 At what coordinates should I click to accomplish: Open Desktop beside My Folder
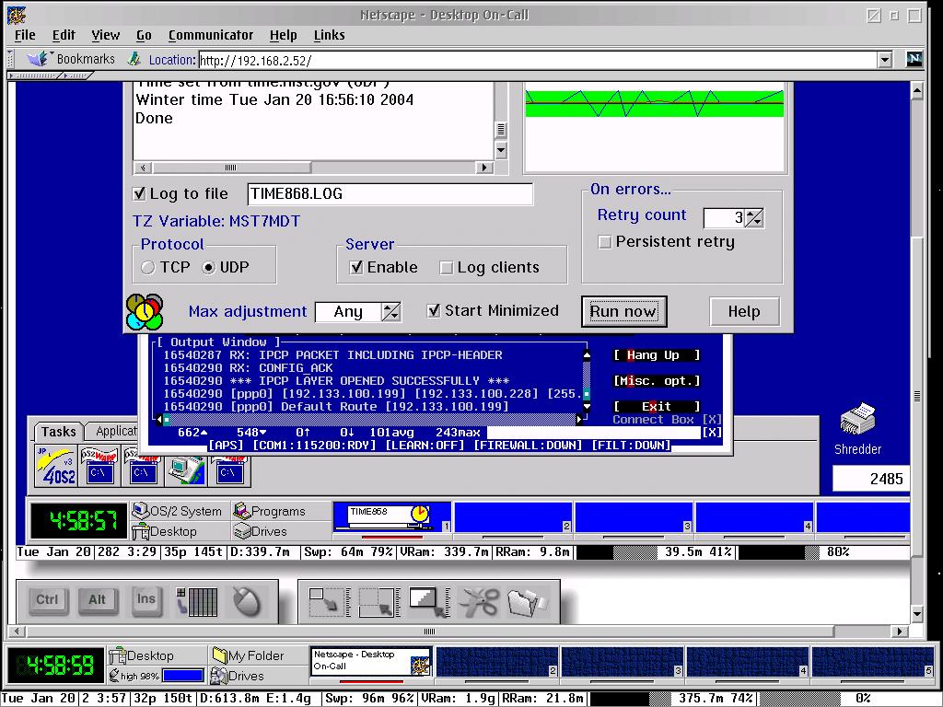click(x=143, y=655)
